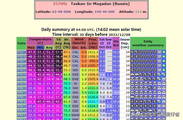This screenshot has width=183, height=120.
Task: Click the 5.9 wind intensity cell
Action: point(83,93)
